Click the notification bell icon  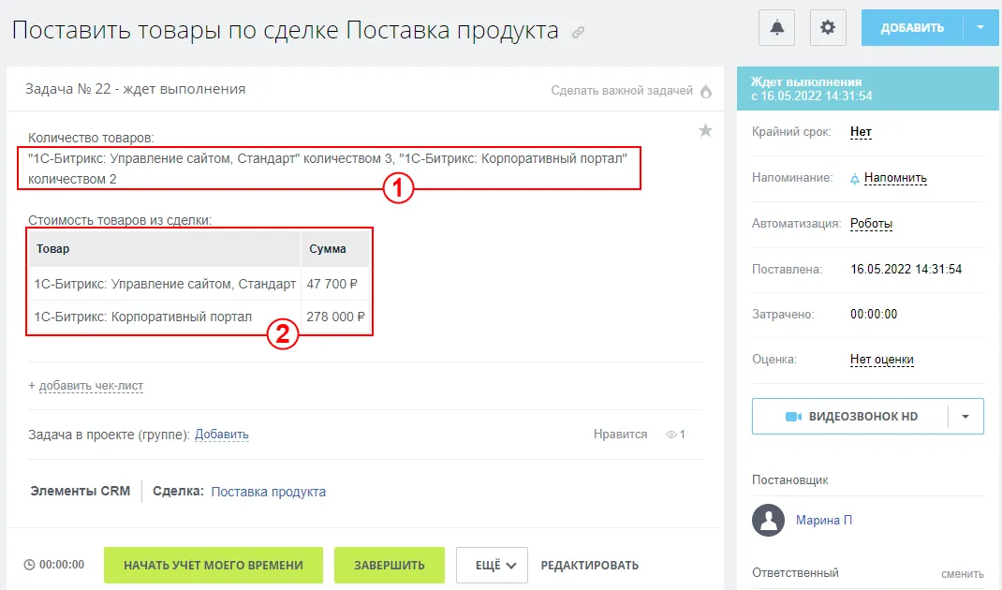pos(776,27)
